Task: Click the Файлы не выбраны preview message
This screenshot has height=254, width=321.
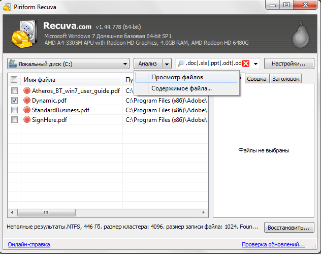Action: click(264, 150)
